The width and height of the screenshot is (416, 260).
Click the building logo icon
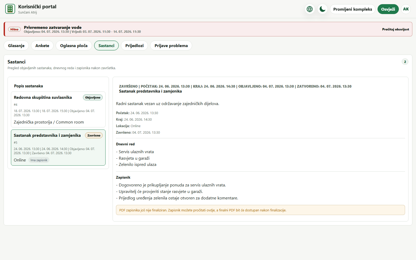(x=10, y=9)
